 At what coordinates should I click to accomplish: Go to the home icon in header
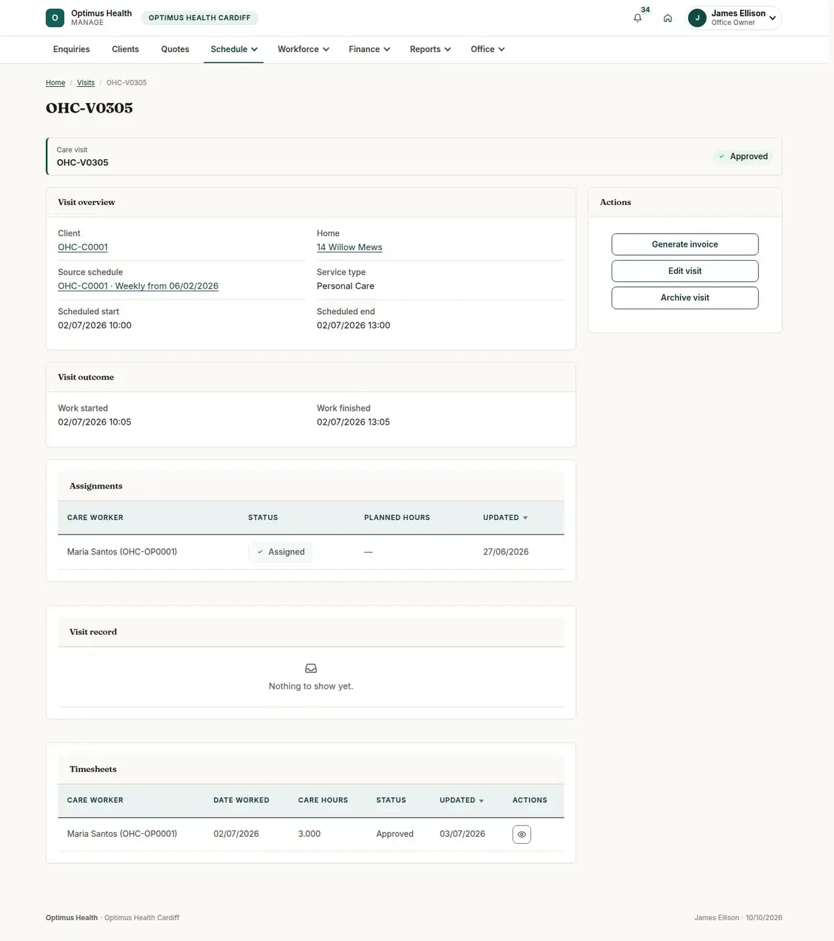click(668, 18)
